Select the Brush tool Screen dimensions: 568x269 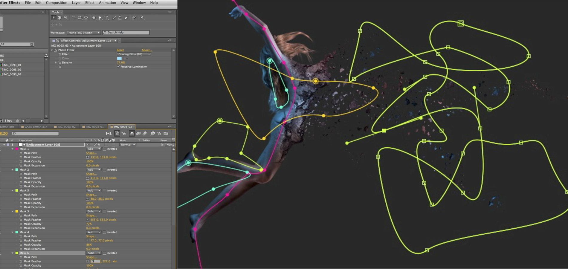tap(114, 18)
